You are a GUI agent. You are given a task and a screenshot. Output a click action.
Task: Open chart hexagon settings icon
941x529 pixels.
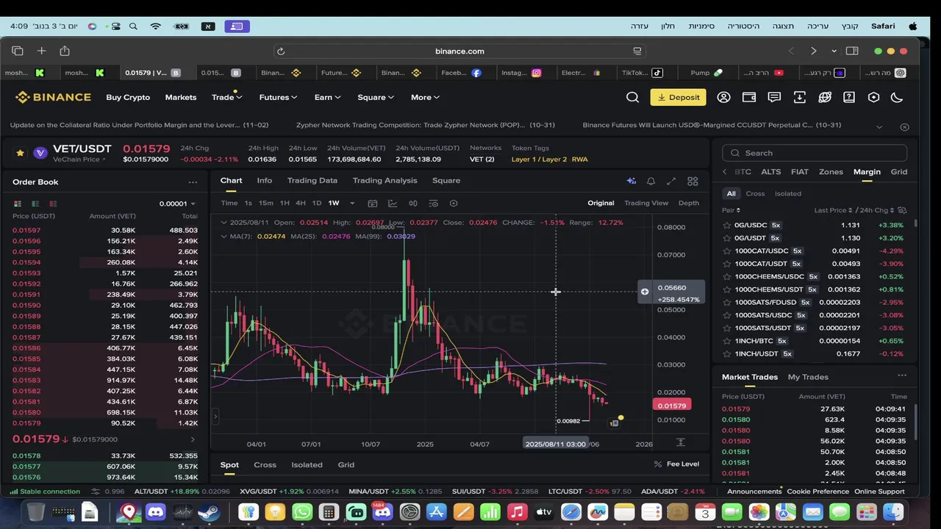tap(454, 204)
